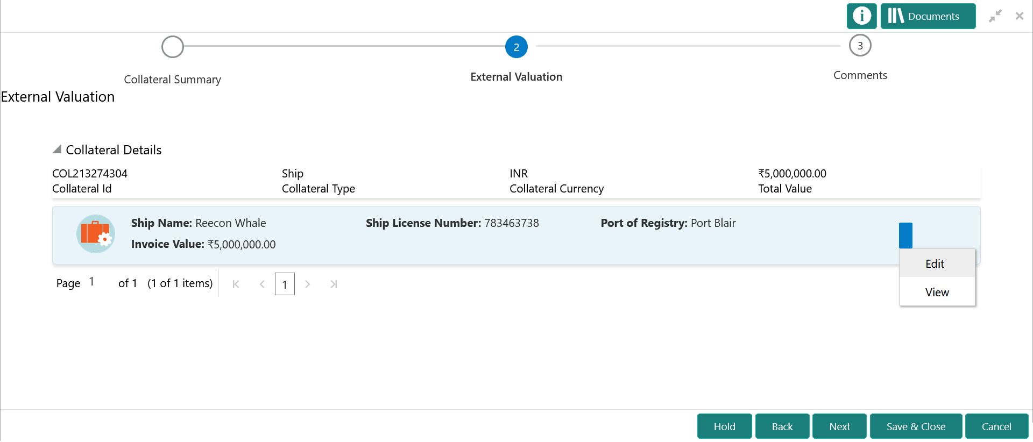Click the information icon button
The image size is (1033, 442).
coord(861,16)
